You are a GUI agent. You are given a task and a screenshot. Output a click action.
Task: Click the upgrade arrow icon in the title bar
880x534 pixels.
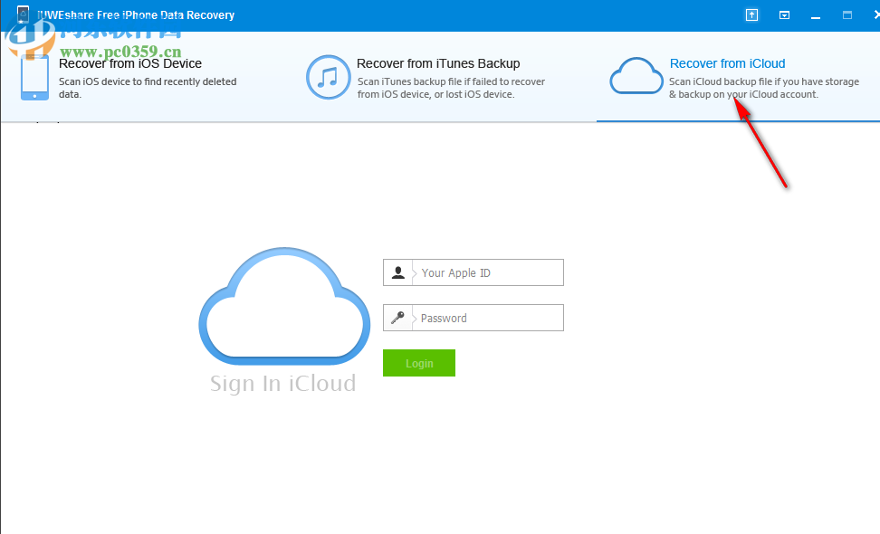[x=751, y=14]
